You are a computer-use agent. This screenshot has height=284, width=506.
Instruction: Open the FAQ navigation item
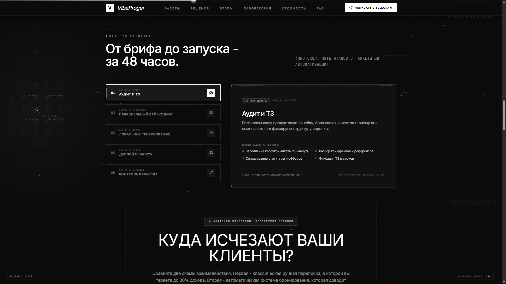point(320,8)
